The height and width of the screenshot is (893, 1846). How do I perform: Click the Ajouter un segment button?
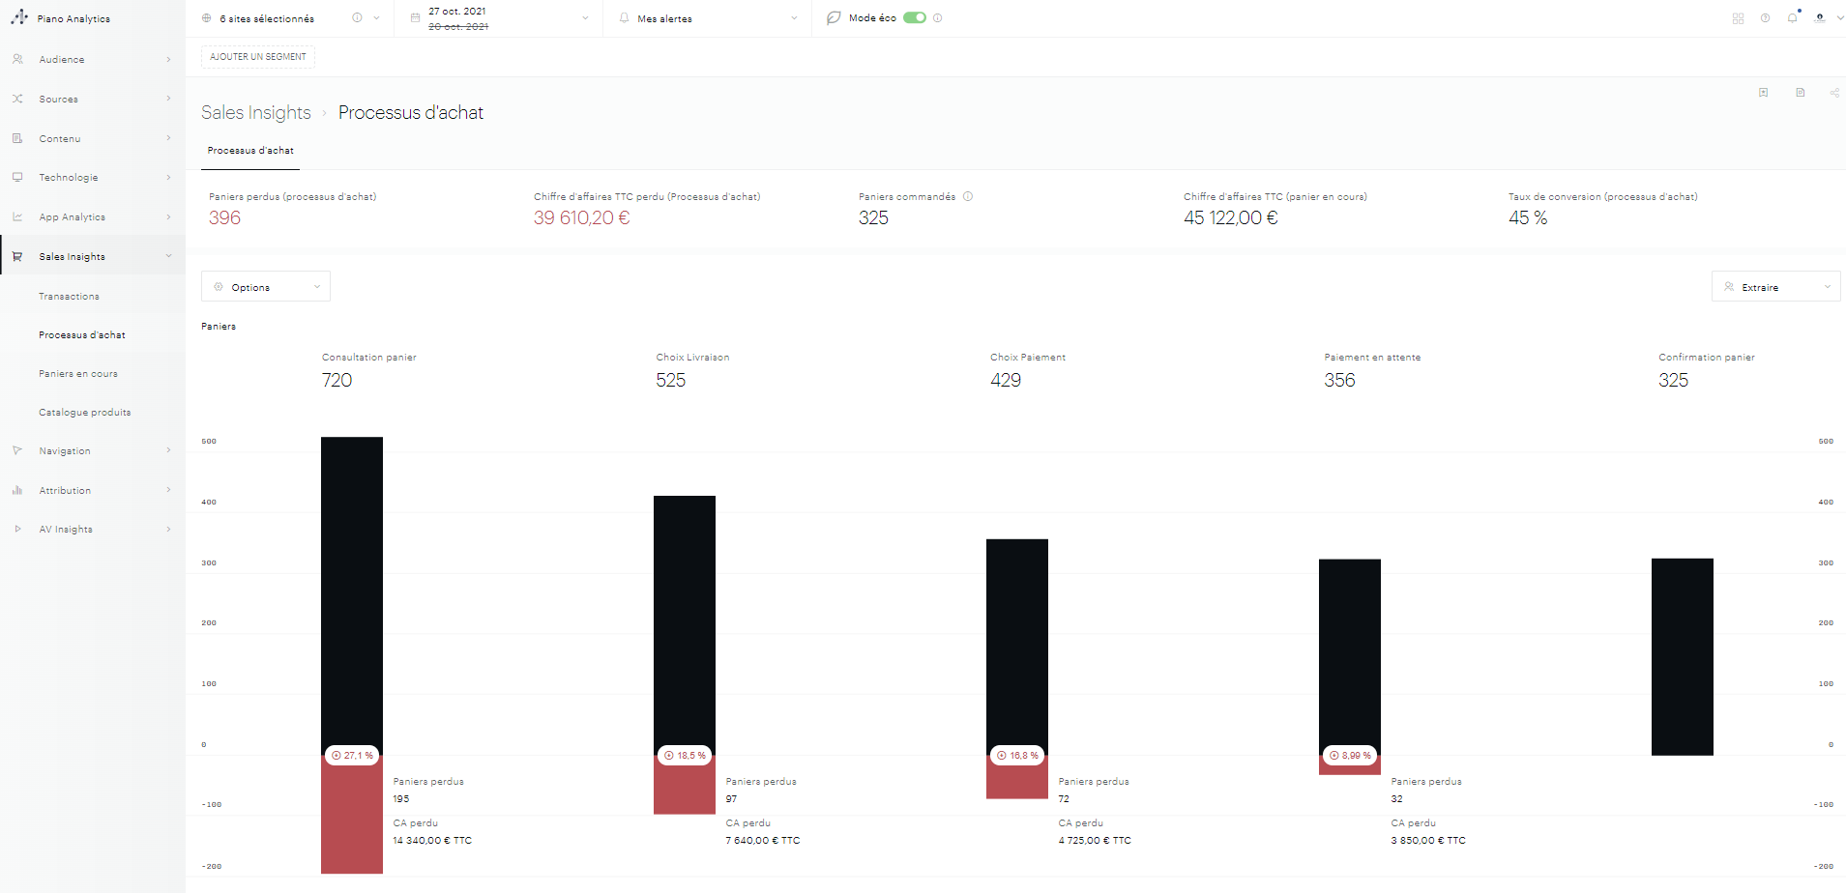point(258,57)
